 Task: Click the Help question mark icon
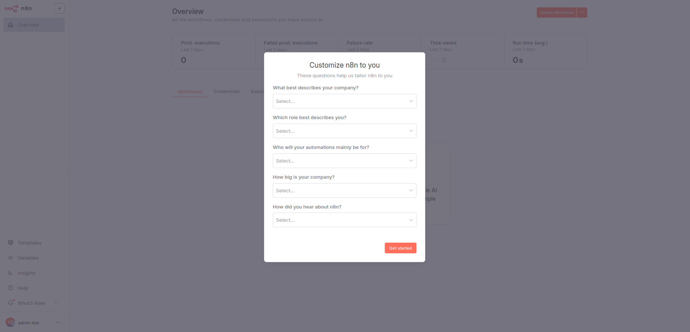10,288
